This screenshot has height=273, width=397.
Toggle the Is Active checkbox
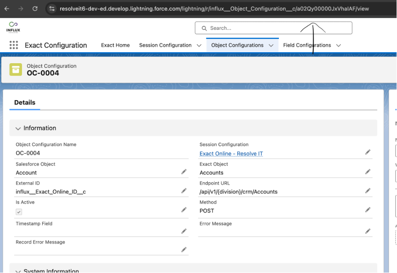[x=19, y=212]
